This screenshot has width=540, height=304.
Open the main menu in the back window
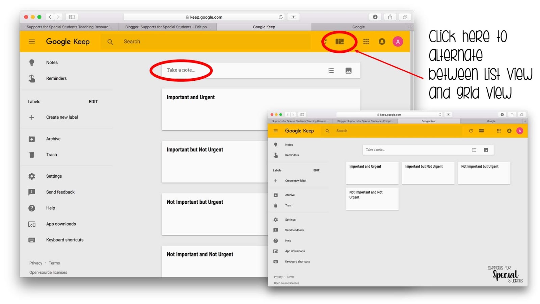click(32, 42)
